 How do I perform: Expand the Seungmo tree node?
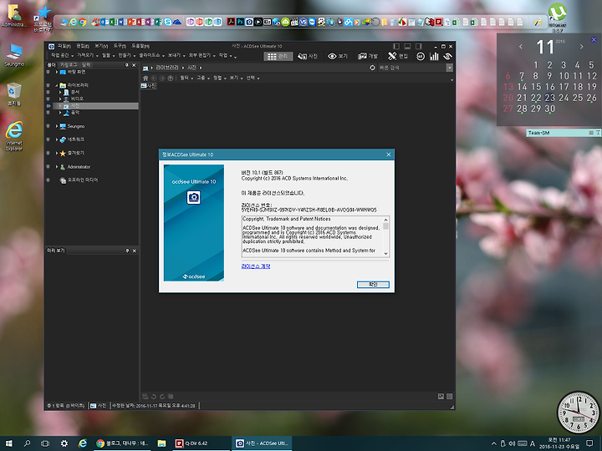(57, 126)
